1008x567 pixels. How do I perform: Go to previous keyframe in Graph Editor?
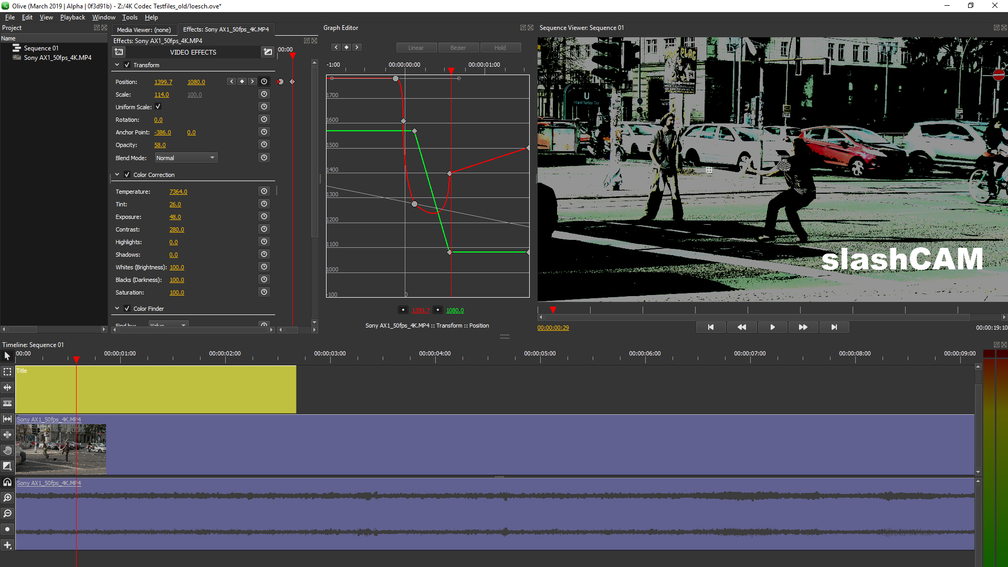coord(336,47)
